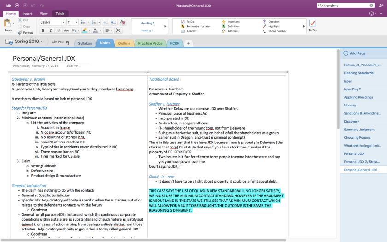Delete with the X icon in the ribbon
Screen dimensions: 387x242
[x=118, y=30]
